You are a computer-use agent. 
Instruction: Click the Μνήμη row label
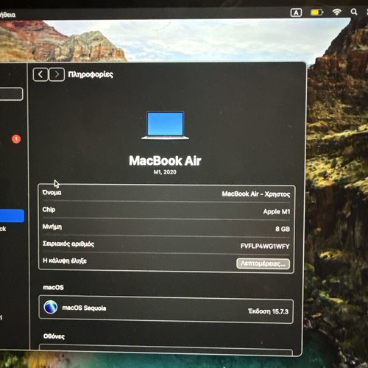point(52,227)
